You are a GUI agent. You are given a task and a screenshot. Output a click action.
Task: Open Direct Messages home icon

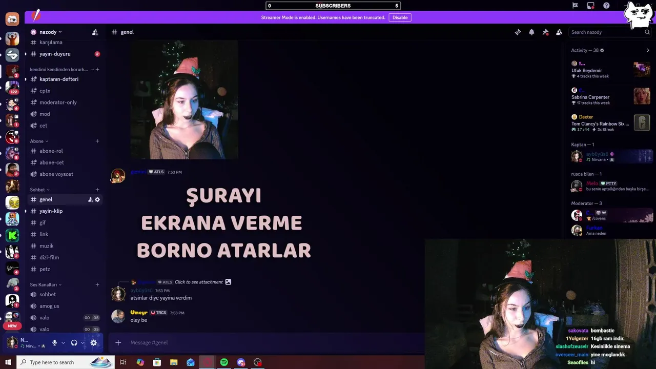(x=12, y=19)
